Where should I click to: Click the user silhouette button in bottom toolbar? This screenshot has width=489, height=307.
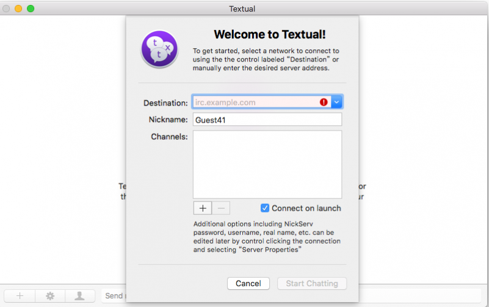click(80, 296)
